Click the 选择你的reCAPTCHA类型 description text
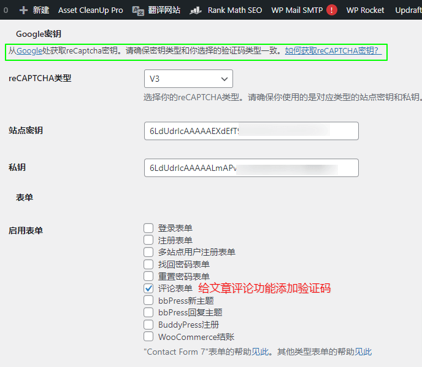Viewport: 422px width, 367px height. click(283, 97)
